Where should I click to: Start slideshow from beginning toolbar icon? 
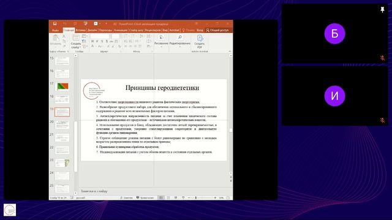click(x=86, y=23)
